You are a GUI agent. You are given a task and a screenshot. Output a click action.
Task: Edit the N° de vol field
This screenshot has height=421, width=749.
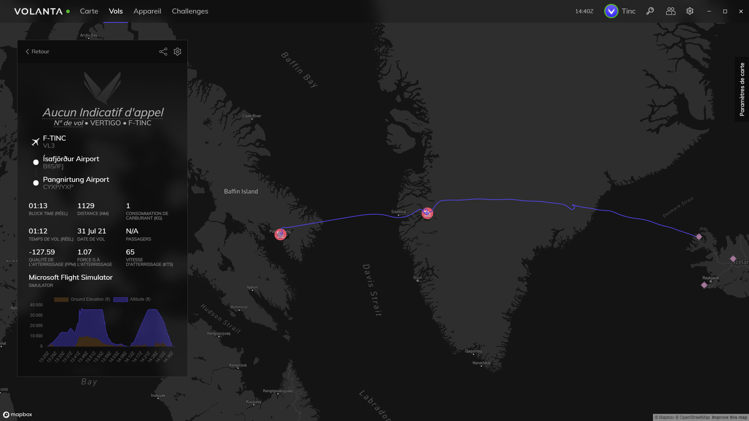68,123
